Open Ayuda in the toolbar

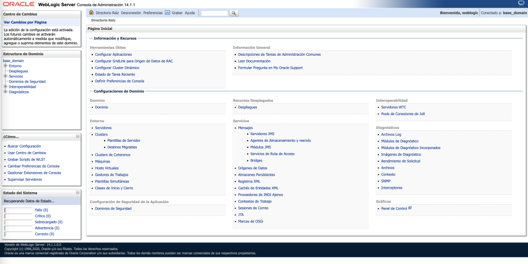(x=190, y=13)
